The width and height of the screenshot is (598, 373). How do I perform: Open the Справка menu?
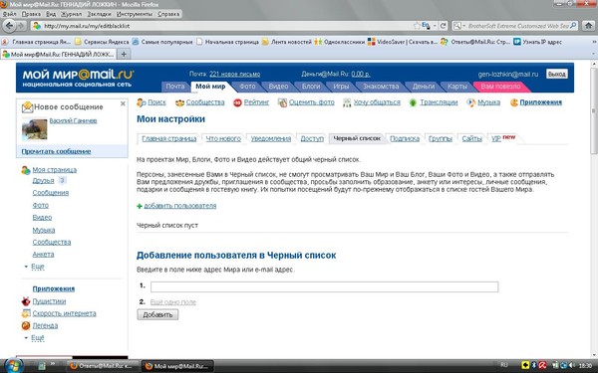click(168, 14)
